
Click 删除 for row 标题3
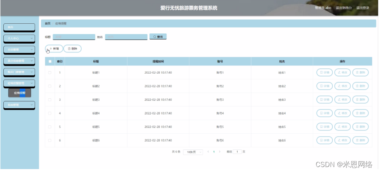click(360, 100)
